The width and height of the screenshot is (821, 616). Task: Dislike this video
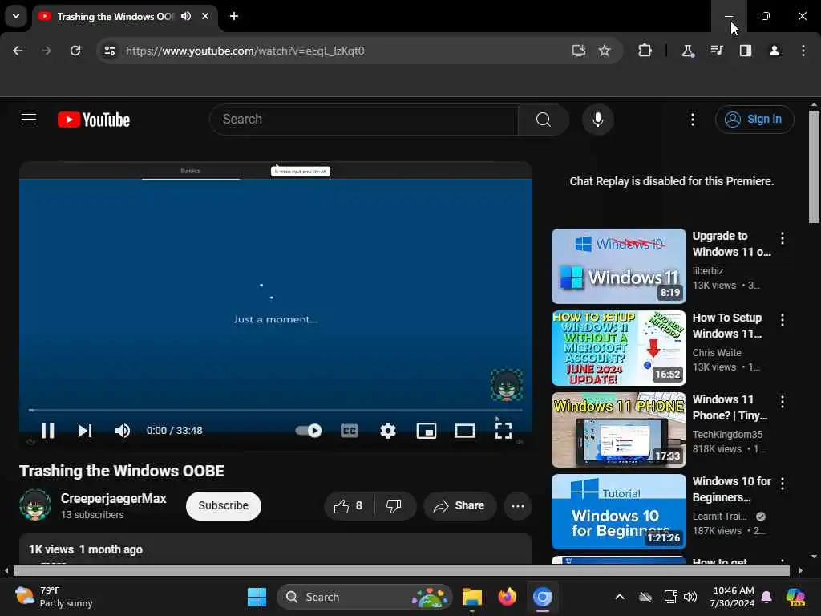[394, 505]
